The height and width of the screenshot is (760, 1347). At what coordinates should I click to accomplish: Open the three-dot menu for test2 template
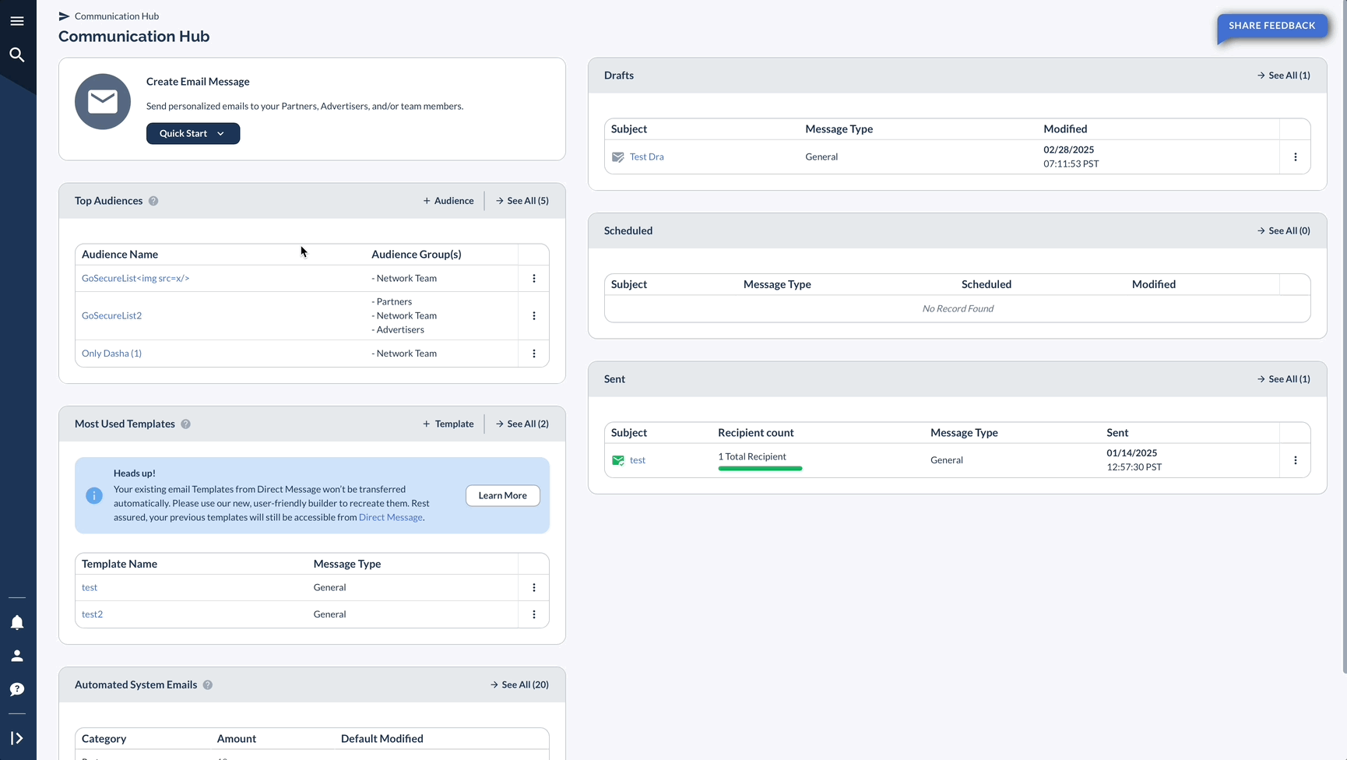pyautogui.click(x=534, y=614)
